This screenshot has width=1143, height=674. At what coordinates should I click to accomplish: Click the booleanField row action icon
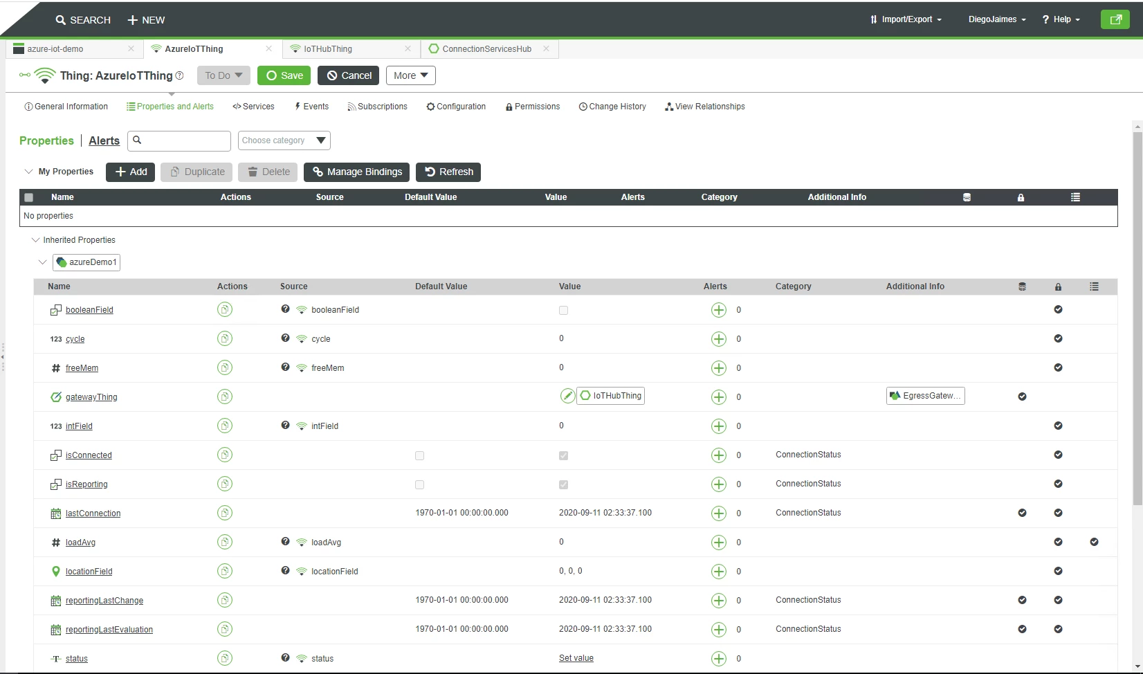pos(225,309)
